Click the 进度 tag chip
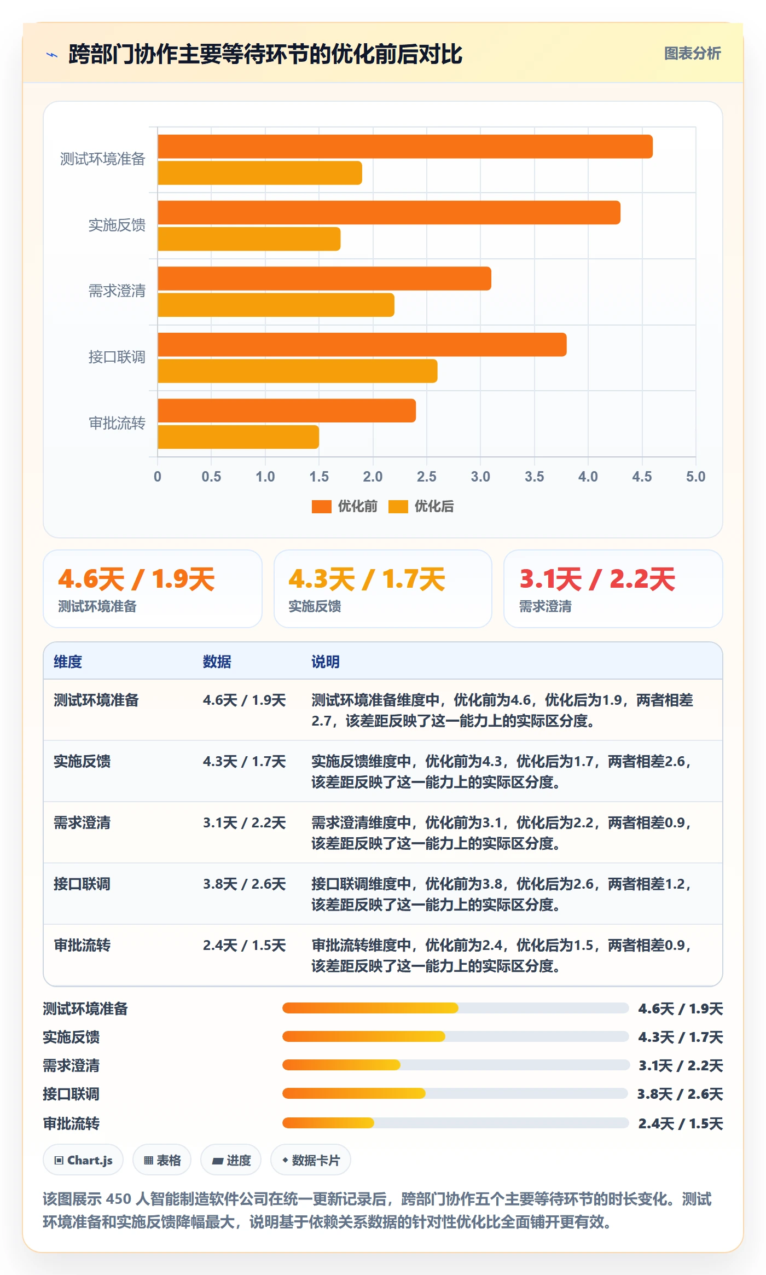 pyautogui.click(x=231, y=1160)
